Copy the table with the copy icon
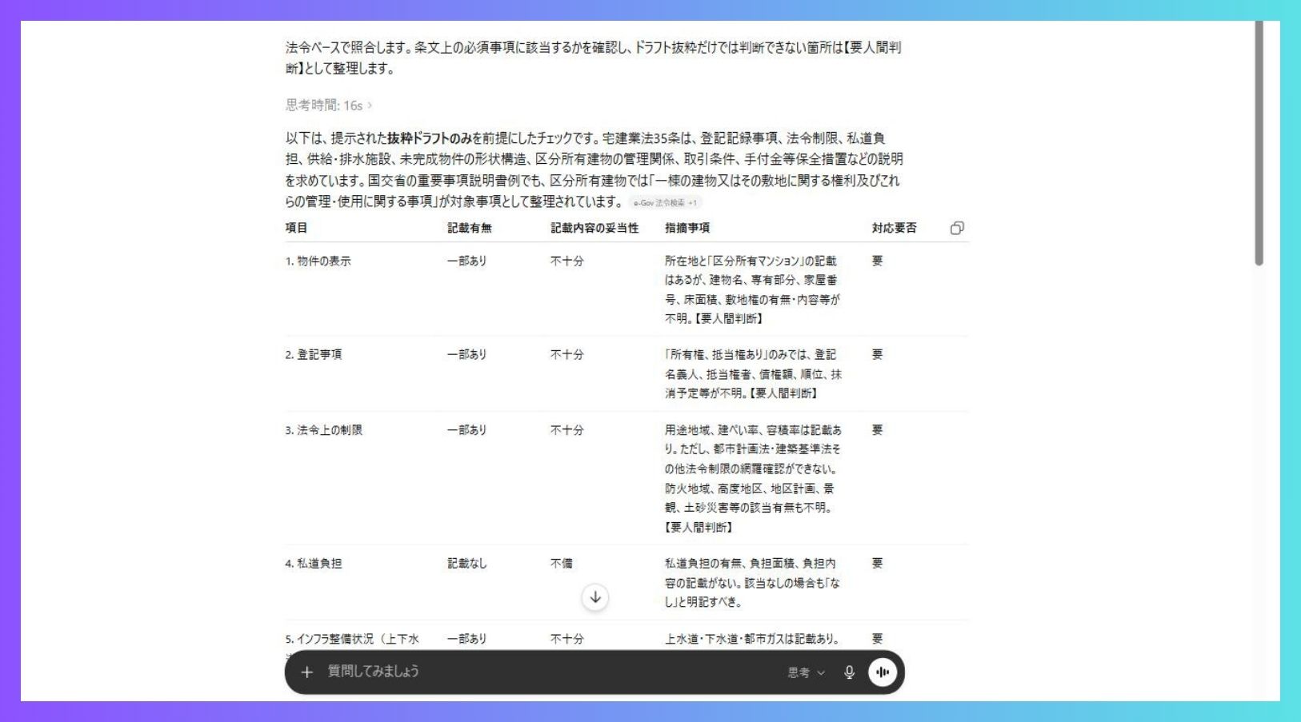1301x722 pixels. (957, 228)
